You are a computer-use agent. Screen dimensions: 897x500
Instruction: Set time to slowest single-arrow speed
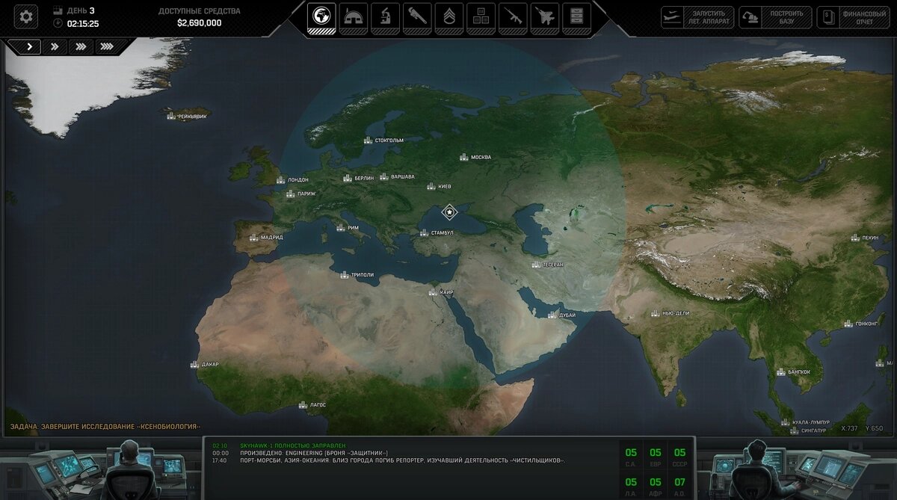click(29, 46)
